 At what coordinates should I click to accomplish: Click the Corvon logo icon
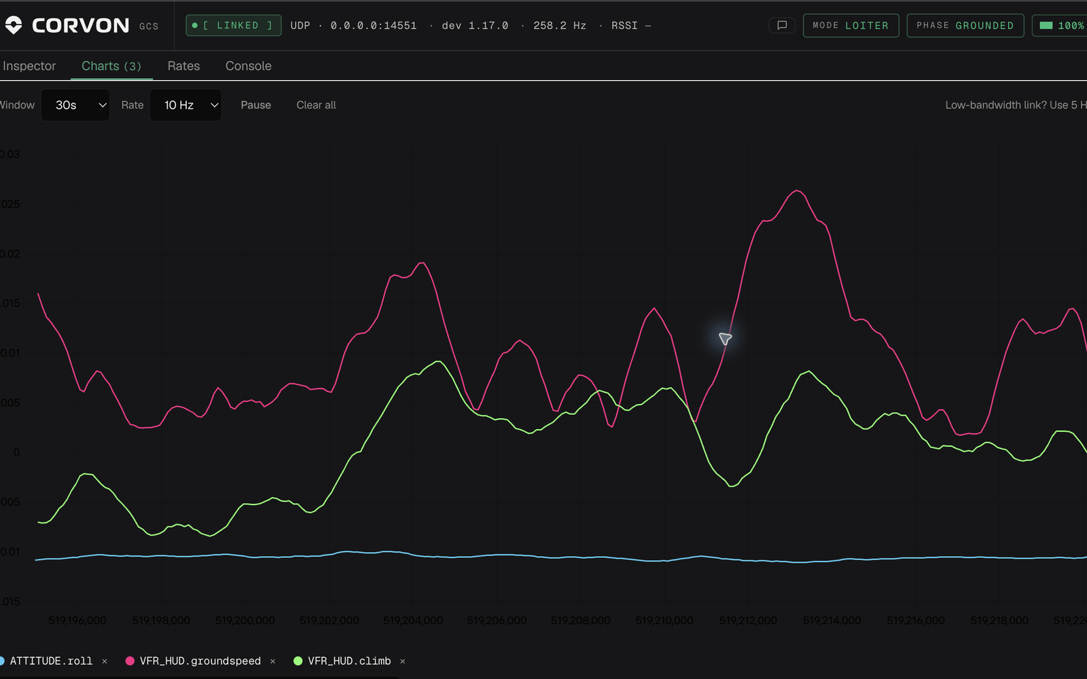coord(14,25)
